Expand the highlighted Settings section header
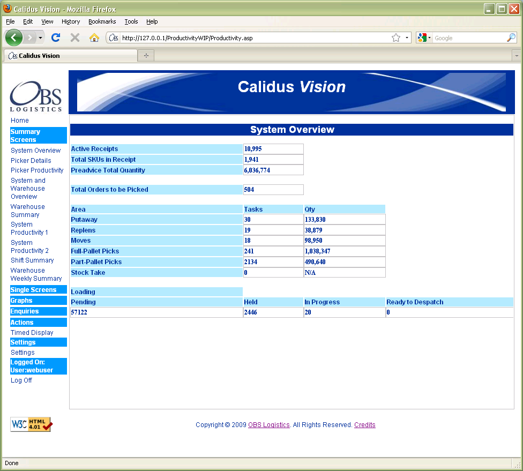Viewport: 523px width, 471px height. [x=39, y=342]
